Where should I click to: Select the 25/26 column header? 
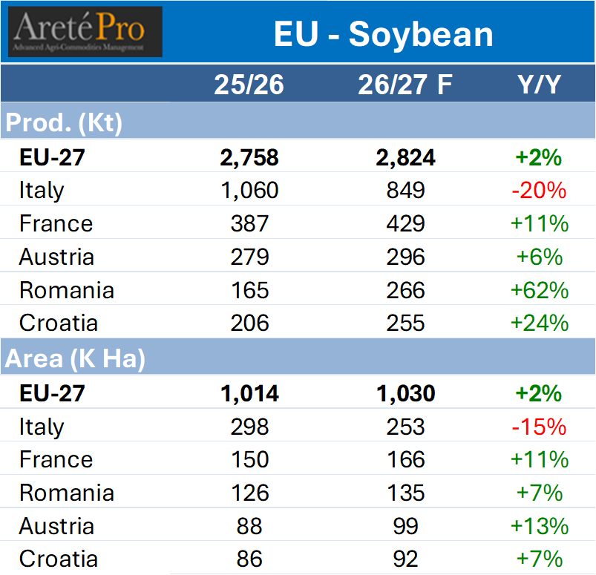pyautogui.click(x=249, y=85)
